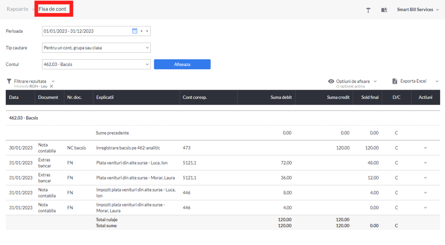Screen dimensions: 445x245
Task: Expand actions for Plata venituri Luca, Ion row
Action: (426, 163)
